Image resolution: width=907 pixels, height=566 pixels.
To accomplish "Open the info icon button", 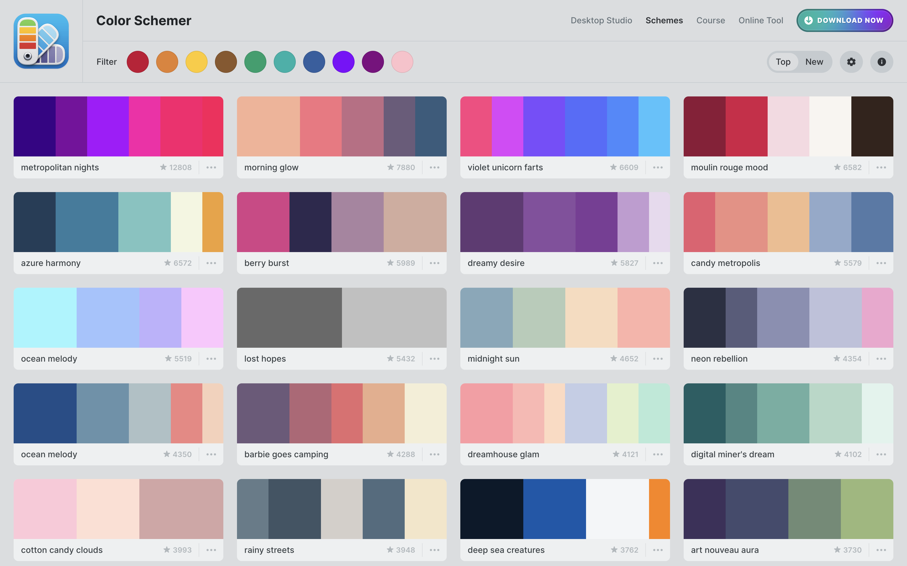I will [x=882, y=62].
